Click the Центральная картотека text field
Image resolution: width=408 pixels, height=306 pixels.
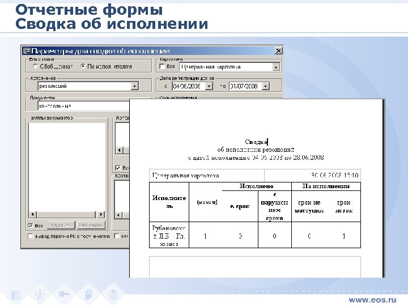pos(226,67)
